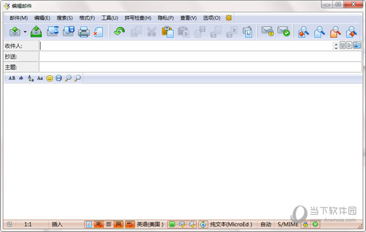This screenshot has width=366, height=232.
Task: Expand header fields with double-chevron button
Action: 342,45
